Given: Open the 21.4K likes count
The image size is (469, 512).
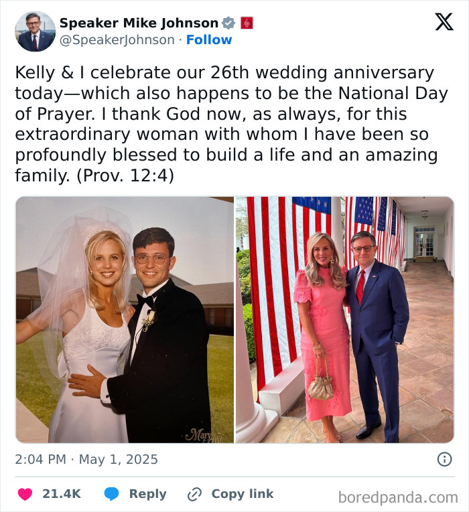Looking at the screenshot, I should [x=62, y=494].
